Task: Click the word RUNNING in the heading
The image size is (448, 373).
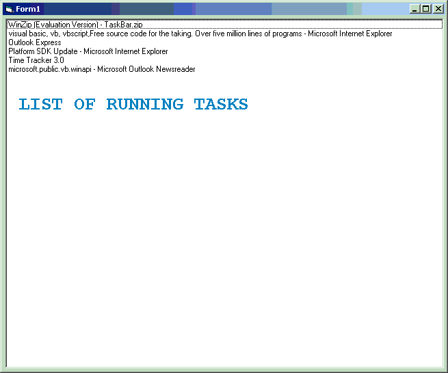Action: (x=144, y=105)
